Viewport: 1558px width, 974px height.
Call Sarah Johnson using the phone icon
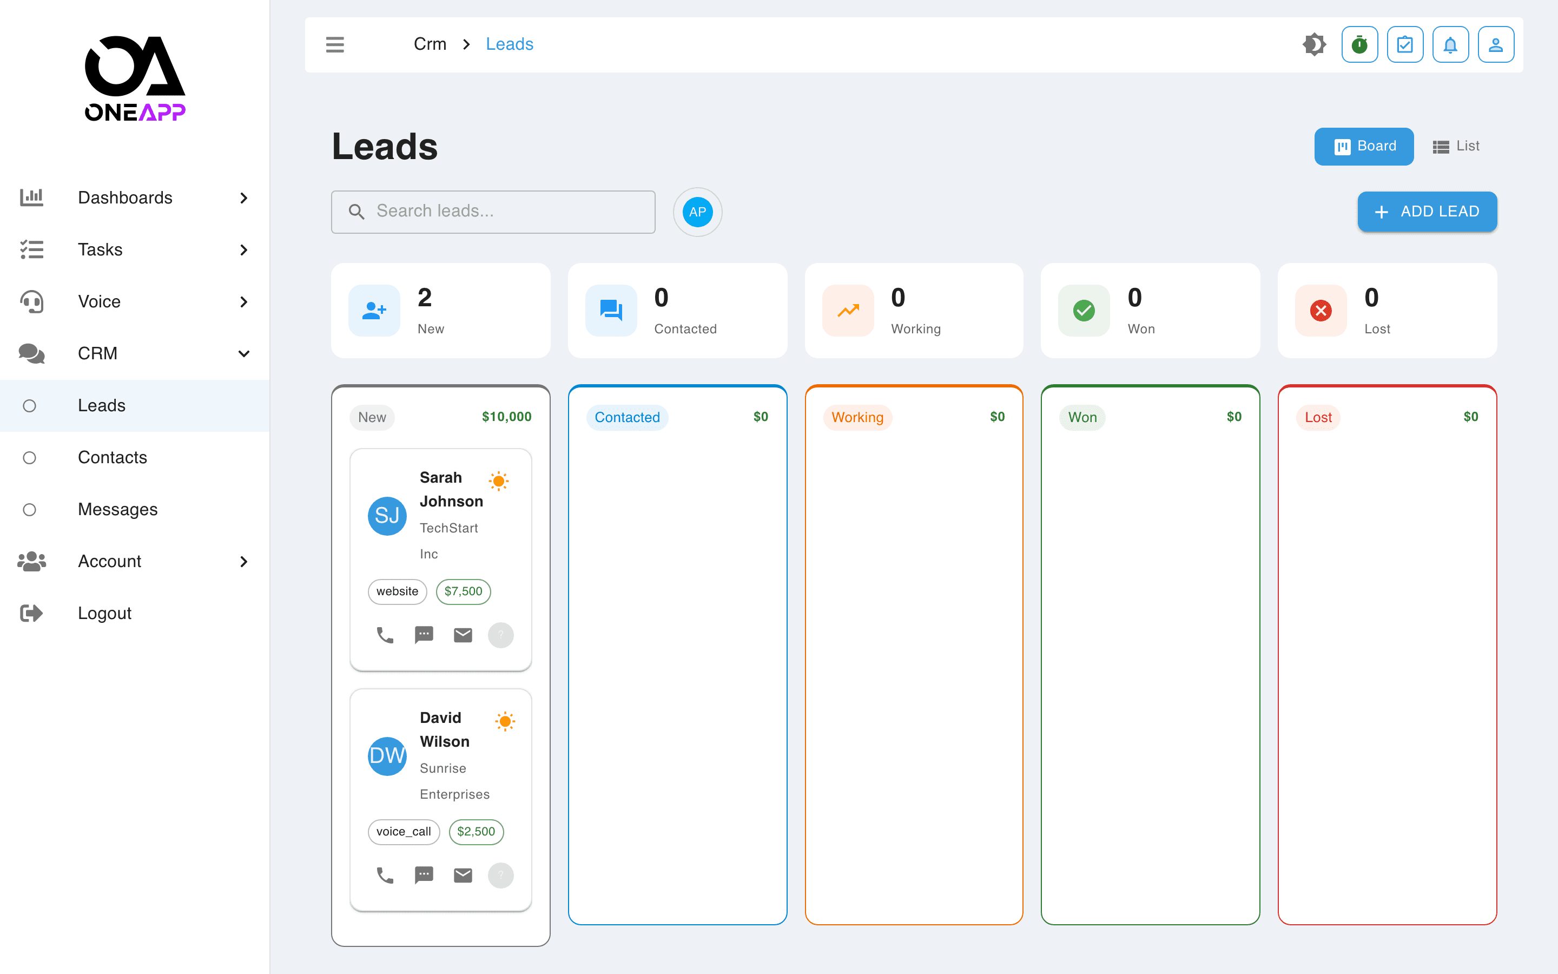(385, 635)
